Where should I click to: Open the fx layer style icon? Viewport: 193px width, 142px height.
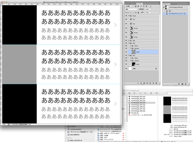tap(141, 83)
